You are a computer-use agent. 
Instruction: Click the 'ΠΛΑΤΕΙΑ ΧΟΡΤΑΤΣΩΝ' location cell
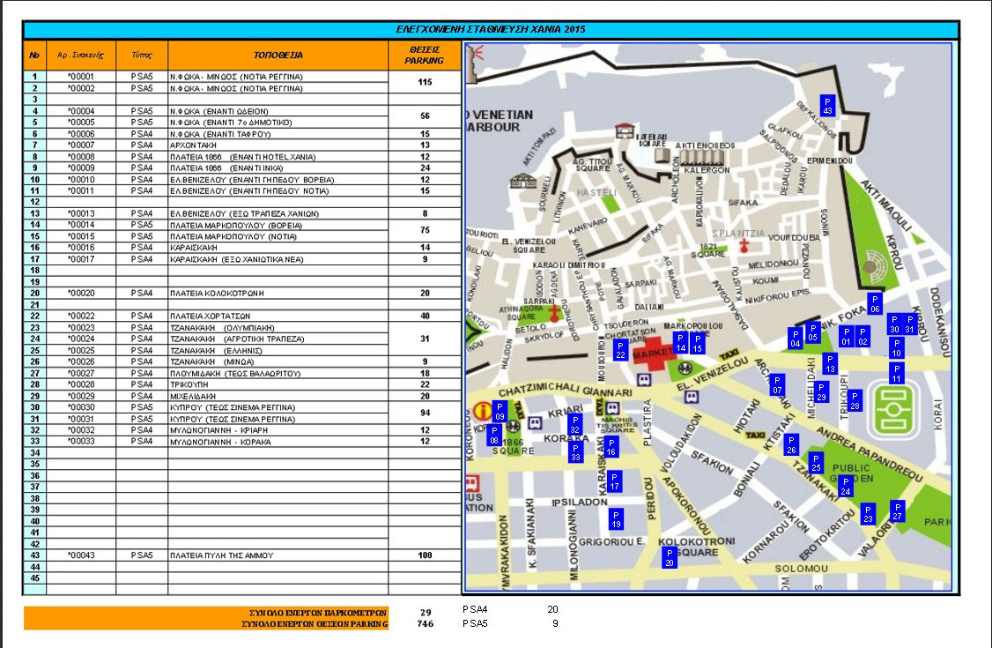pos(278,317)
